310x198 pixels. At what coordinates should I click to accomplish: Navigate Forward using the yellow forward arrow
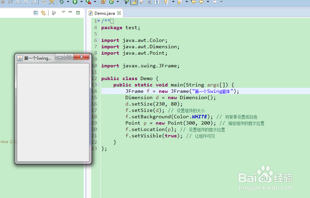click(x=215, y=3)
